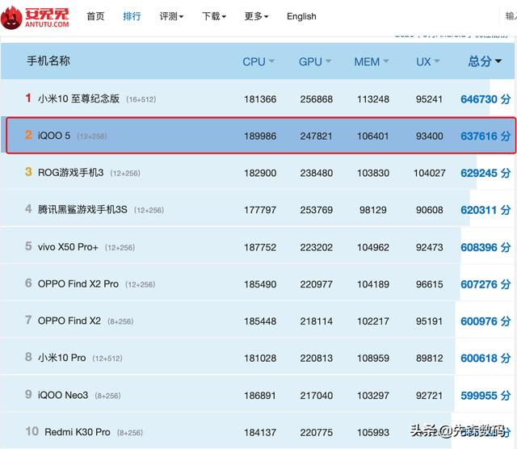Click the search input field

pos(510,15)
